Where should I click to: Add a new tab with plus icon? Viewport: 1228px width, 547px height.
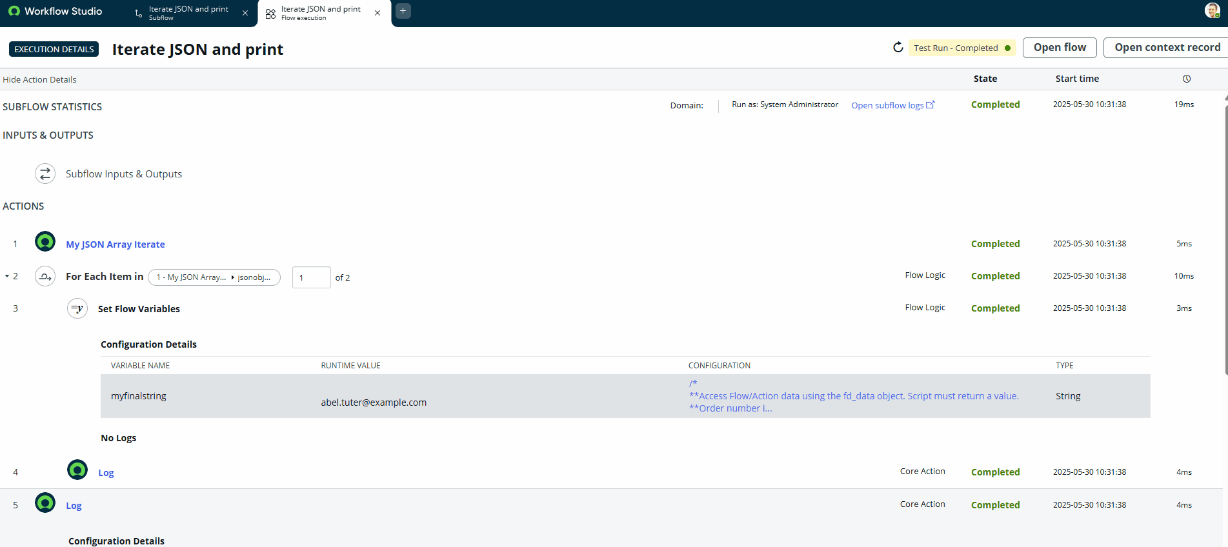coord(403,11)
